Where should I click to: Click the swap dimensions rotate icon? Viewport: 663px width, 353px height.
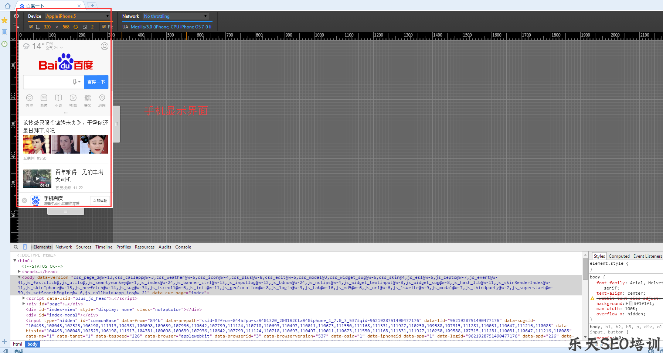(76, 27)
